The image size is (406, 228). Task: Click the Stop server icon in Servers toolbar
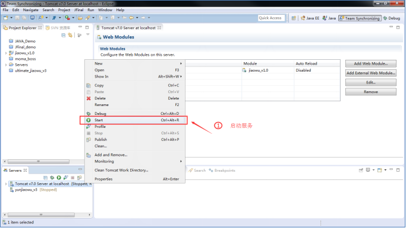[x=73, y=178]
